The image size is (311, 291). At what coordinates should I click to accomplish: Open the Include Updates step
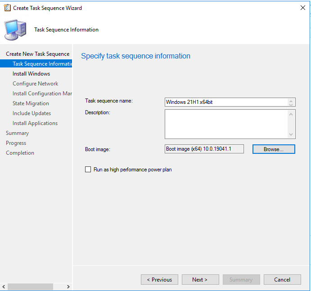point(32,113)
